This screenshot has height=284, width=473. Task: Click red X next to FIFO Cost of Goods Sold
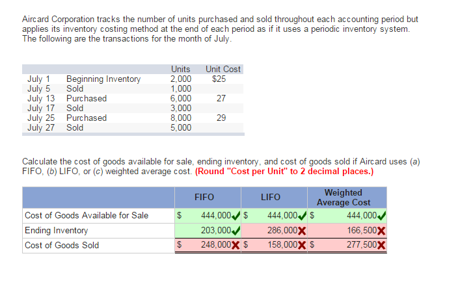[236, 245]
